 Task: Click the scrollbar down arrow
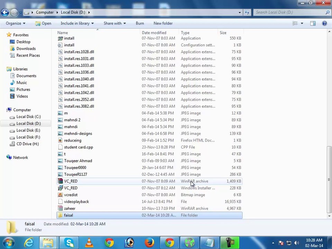329,216
